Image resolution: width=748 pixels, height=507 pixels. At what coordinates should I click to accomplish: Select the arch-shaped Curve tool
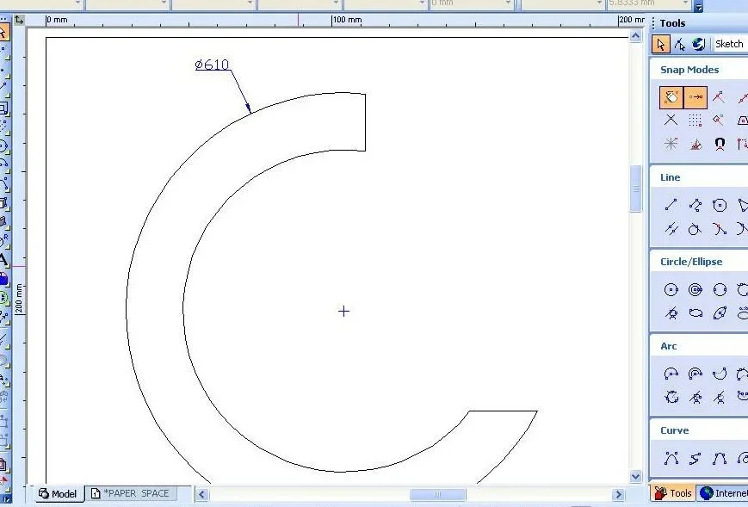[x=720, y=458]
